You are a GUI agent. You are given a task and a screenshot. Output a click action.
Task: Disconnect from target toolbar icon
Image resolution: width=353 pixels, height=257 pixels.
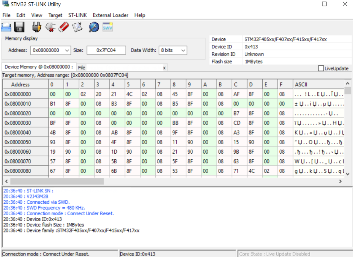coord(50,27)
